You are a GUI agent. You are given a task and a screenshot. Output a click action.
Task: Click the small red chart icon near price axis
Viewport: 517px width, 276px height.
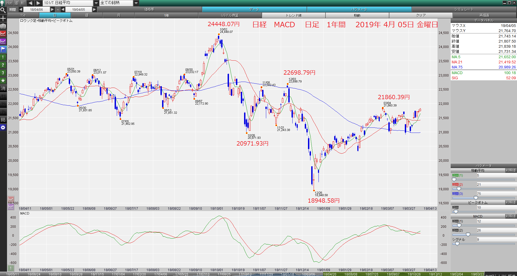pyautogui.click(x=11, y=200)
